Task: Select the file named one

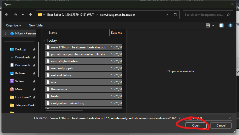Action: (x=84, y=82)
